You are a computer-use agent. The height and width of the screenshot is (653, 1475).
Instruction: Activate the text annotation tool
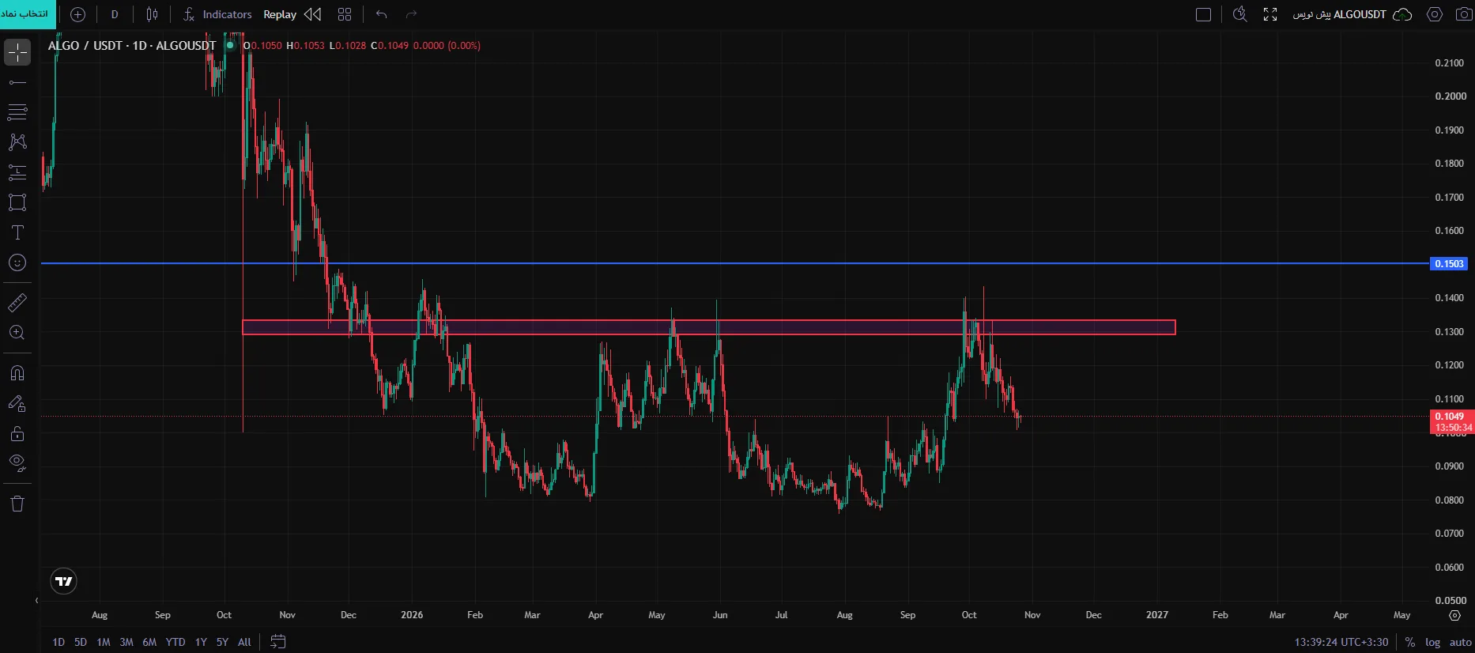[x=17, y=232]
